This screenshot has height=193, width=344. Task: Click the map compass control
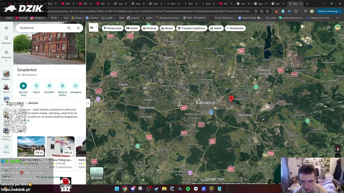click(338, 148)
